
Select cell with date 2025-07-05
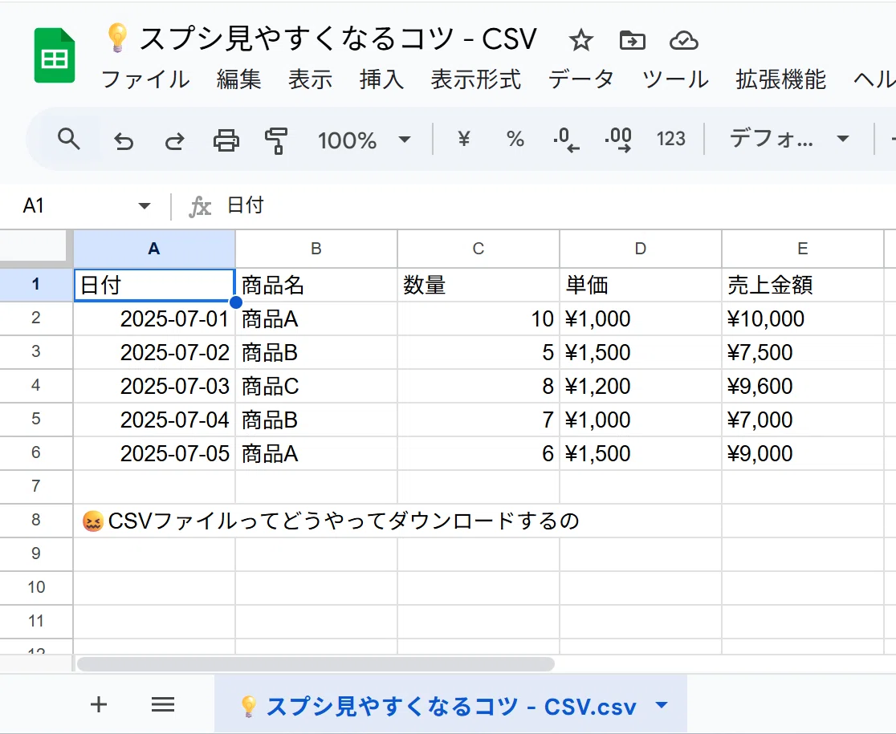pos(154,453)
